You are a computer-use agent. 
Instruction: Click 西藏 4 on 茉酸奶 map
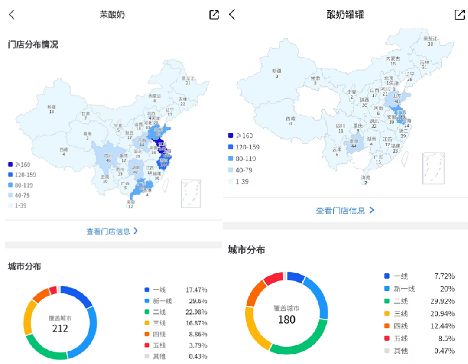(x=64, y=152)
